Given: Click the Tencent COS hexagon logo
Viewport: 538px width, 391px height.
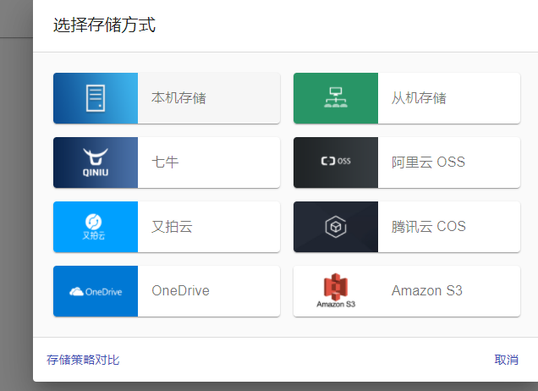Looking at the screenshot, I should [336, 227].
